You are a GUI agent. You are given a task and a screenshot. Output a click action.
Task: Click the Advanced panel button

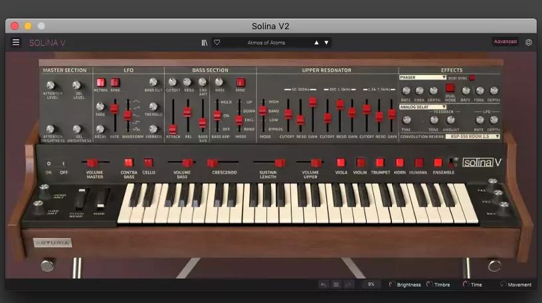click(505, 42)
